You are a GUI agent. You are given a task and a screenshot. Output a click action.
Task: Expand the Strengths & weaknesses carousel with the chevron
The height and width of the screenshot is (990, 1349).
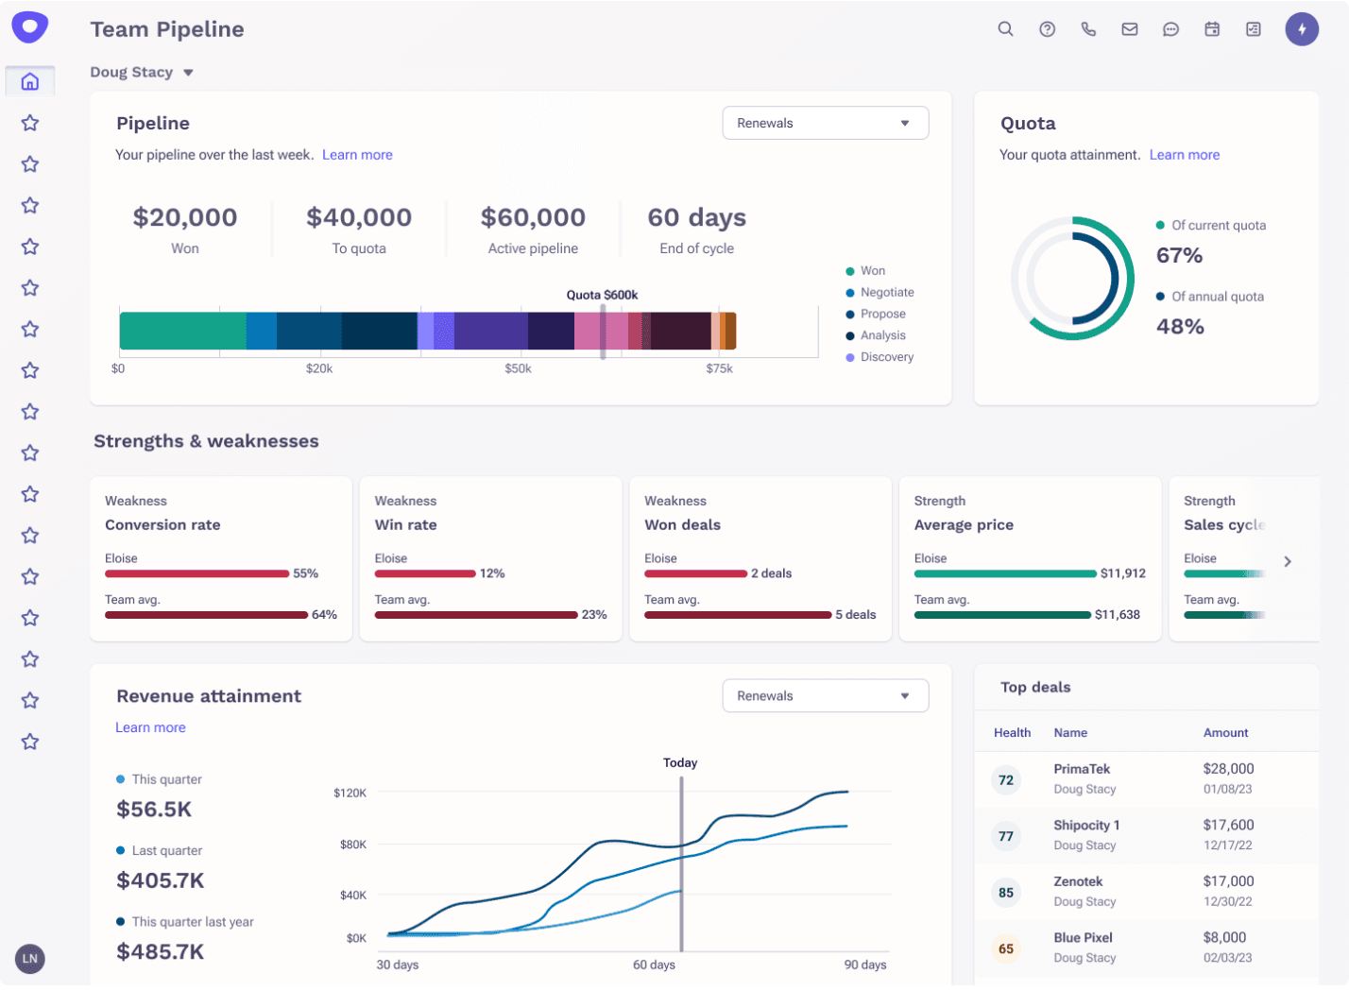1288,561
